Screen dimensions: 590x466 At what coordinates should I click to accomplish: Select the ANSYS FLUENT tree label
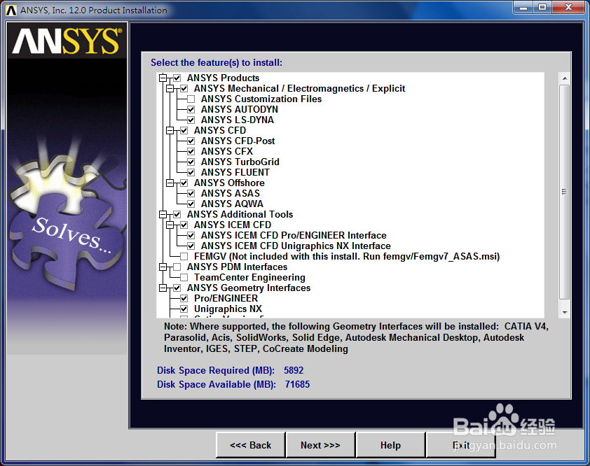(x=235, y=173)
